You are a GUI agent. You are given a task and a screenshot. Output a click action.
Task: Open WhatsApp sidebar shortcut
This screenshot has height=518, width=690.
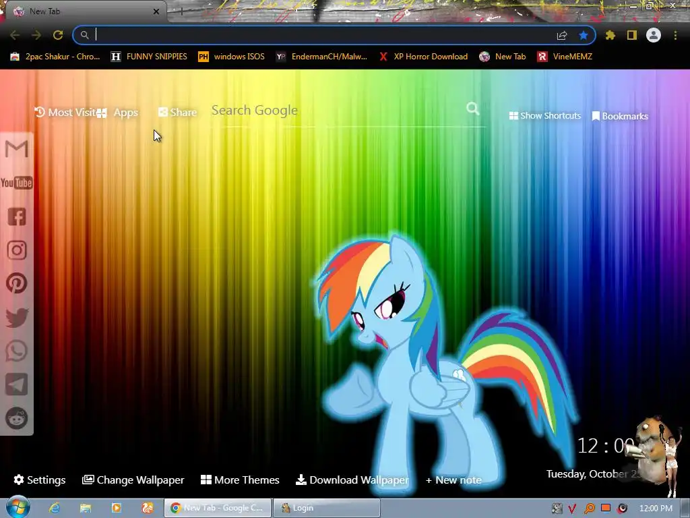pos(17,351)
